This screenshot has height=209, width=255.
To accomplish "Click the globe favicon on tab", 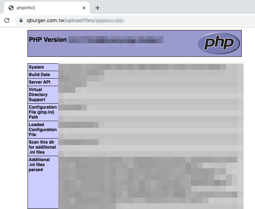I will pos(11,8).
